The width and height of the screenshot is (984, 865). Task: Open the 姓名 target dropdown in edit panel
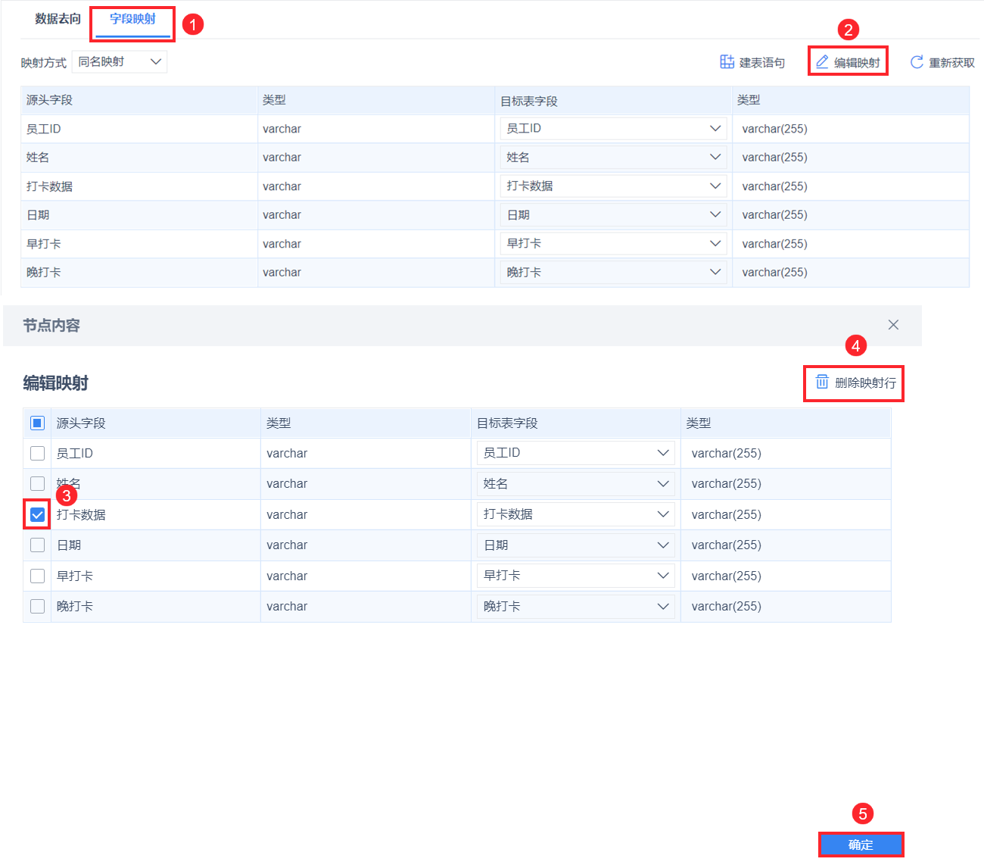(x=575, y=483)
